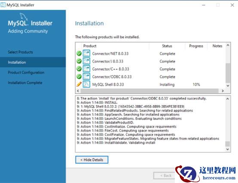The width and height of the screenshot is (238, 183).
Task: Minimize the MySQL Installer window
Action: (204, 5)
